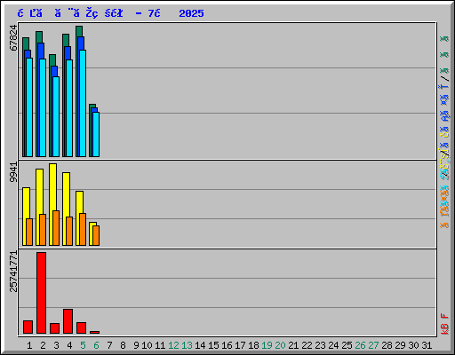
Task: Click the yellow bar for day 1
Action: click(x=25, y=217)
